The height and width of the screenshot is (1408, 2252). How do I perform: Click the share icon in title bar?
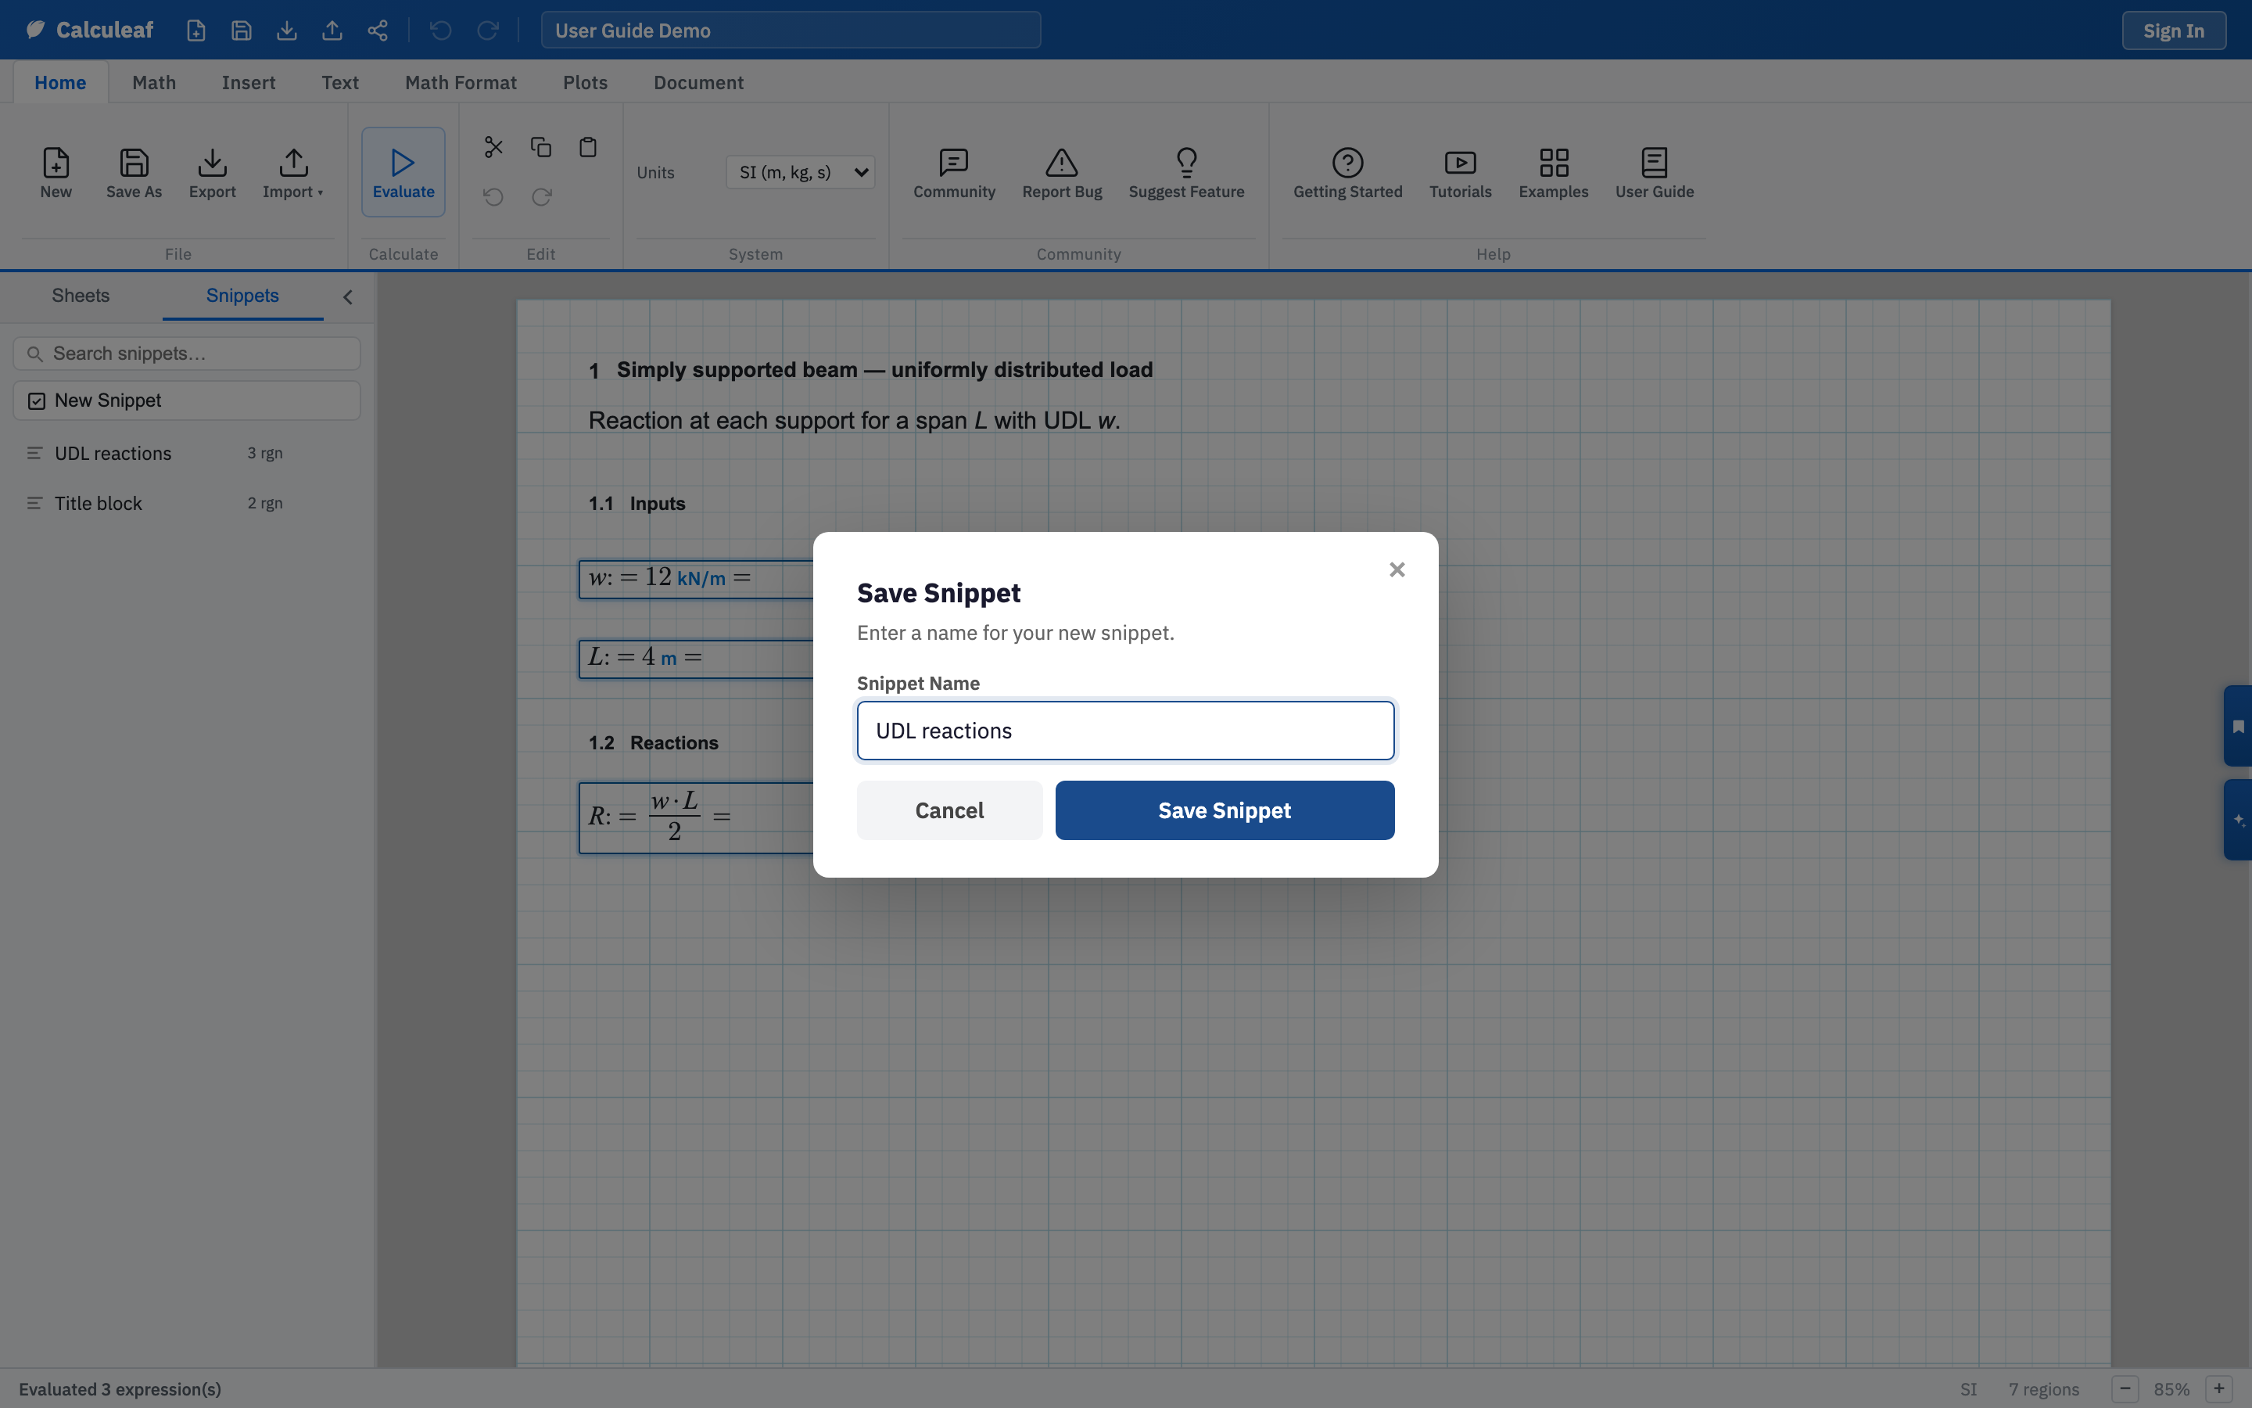[377, 31]
